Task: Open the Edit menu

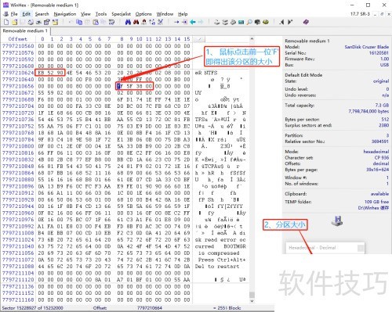Action: point(26,14)
